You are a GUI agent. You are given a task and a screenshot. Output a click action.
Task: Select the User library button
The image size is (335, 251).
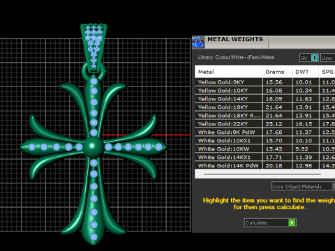pos(327,58)
